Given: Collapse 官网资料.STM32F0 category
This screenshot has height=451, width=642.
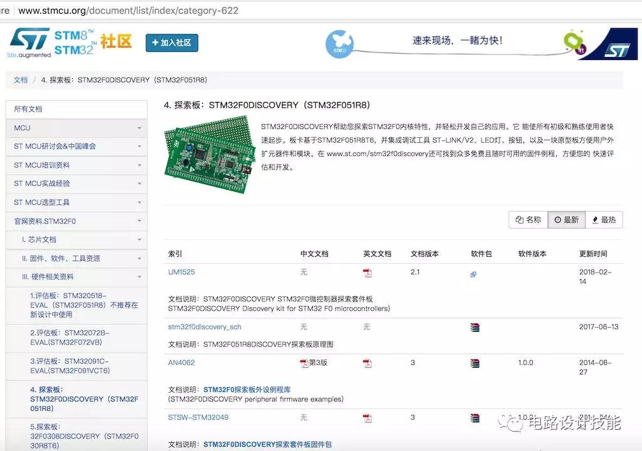Looking at the screenshot, I should (x=76, y=221).
